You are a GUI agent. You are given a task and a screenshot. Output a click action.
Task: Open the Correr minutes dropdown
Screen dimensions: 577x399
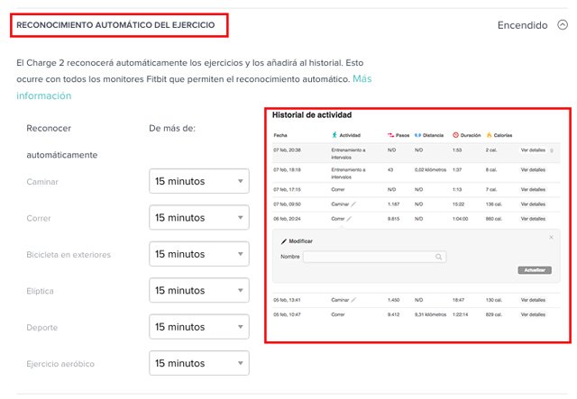tap(199, 217)
